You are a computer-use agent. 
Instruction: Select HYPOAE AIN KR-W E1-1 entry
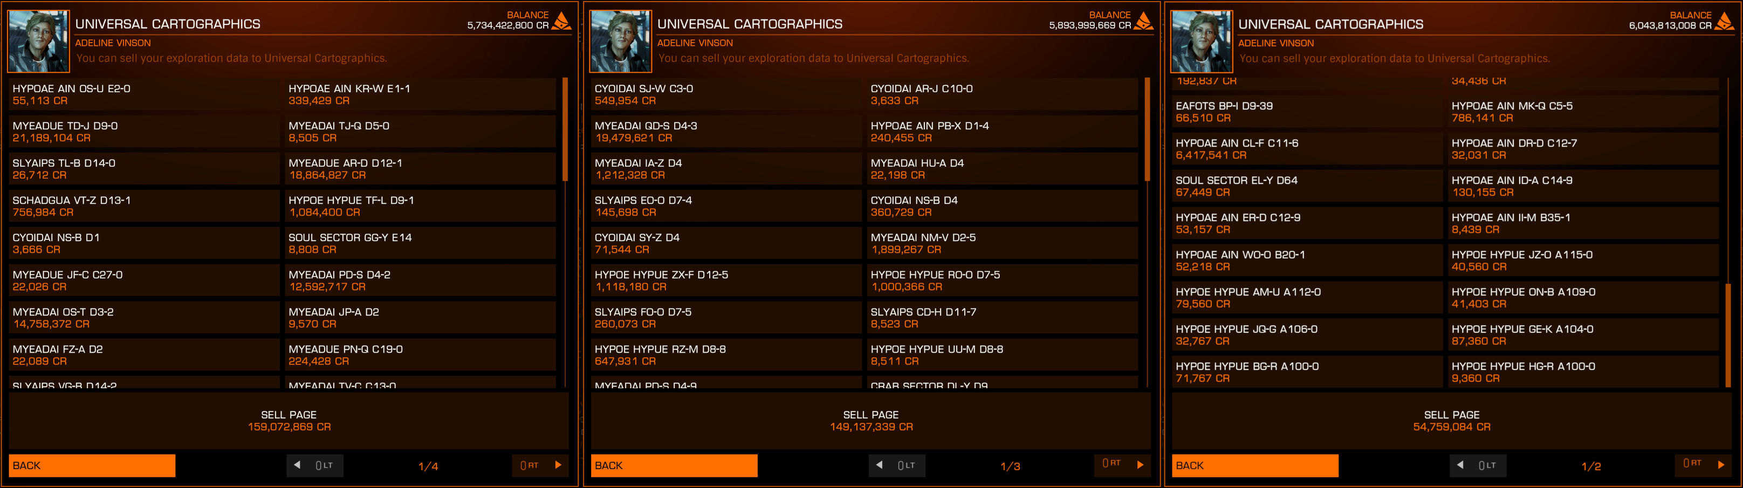pyautogui.click(x=420, y=94)
